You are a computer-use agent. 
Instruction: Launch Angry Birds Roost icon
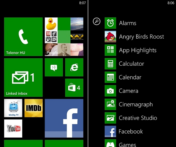point(110,37)
